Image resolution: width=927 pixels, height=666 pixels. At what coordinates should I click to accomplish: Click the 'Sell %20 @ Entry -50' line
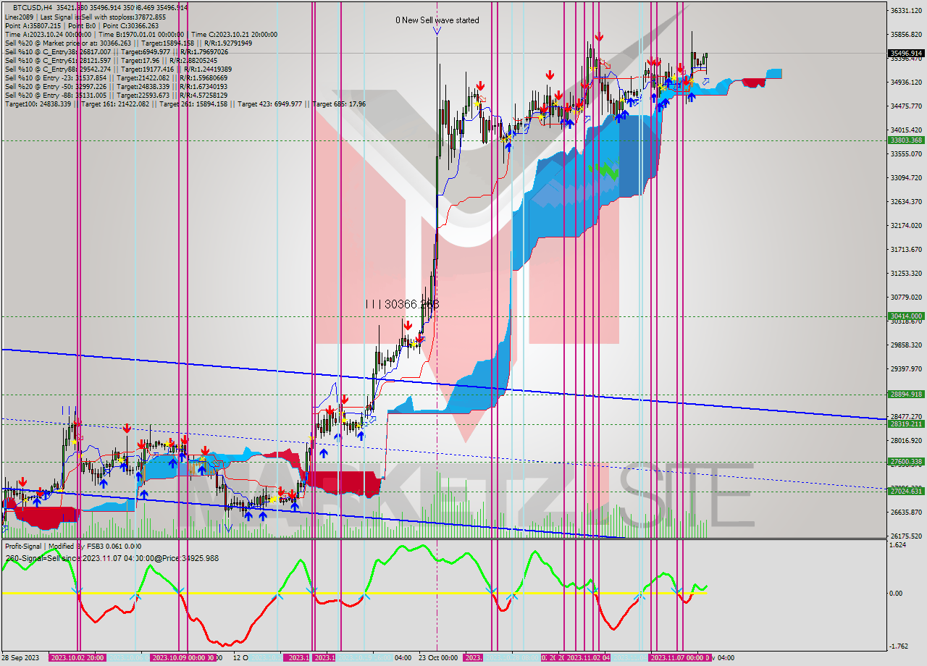pyautogui.click(x=117, y=87)
